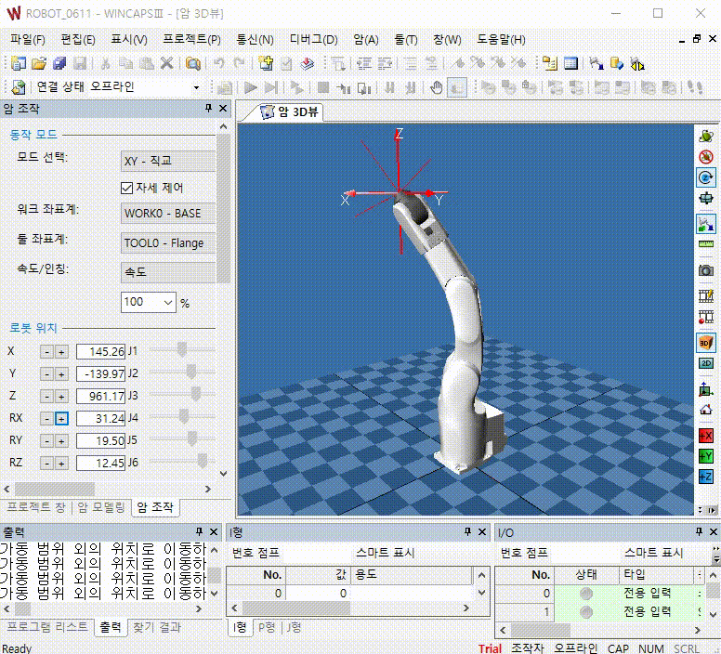Click the Z position value field 961.17

100,396
